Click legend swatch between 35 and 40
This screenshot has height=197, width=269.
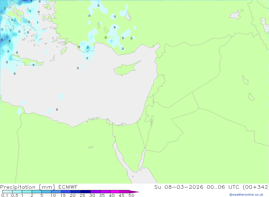[x=105, y=192]
